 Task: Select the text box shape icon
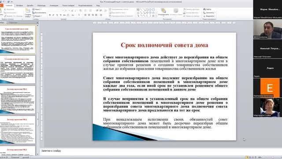tap(138, 10)
